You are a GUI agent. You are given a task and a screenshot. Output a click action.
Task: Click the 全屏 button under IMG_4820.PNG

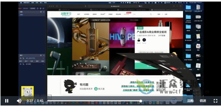[x=31, y=61]
